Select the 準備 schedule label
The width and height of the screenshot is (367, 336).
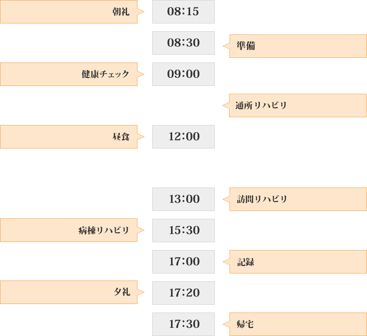pyautogui.click(x=298, y=46)
